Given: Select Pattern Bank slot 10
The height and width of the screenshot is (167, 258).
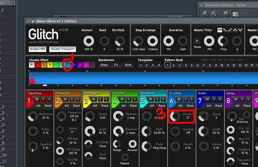Looking at the screenshot, I should click(x=222, y=65).
